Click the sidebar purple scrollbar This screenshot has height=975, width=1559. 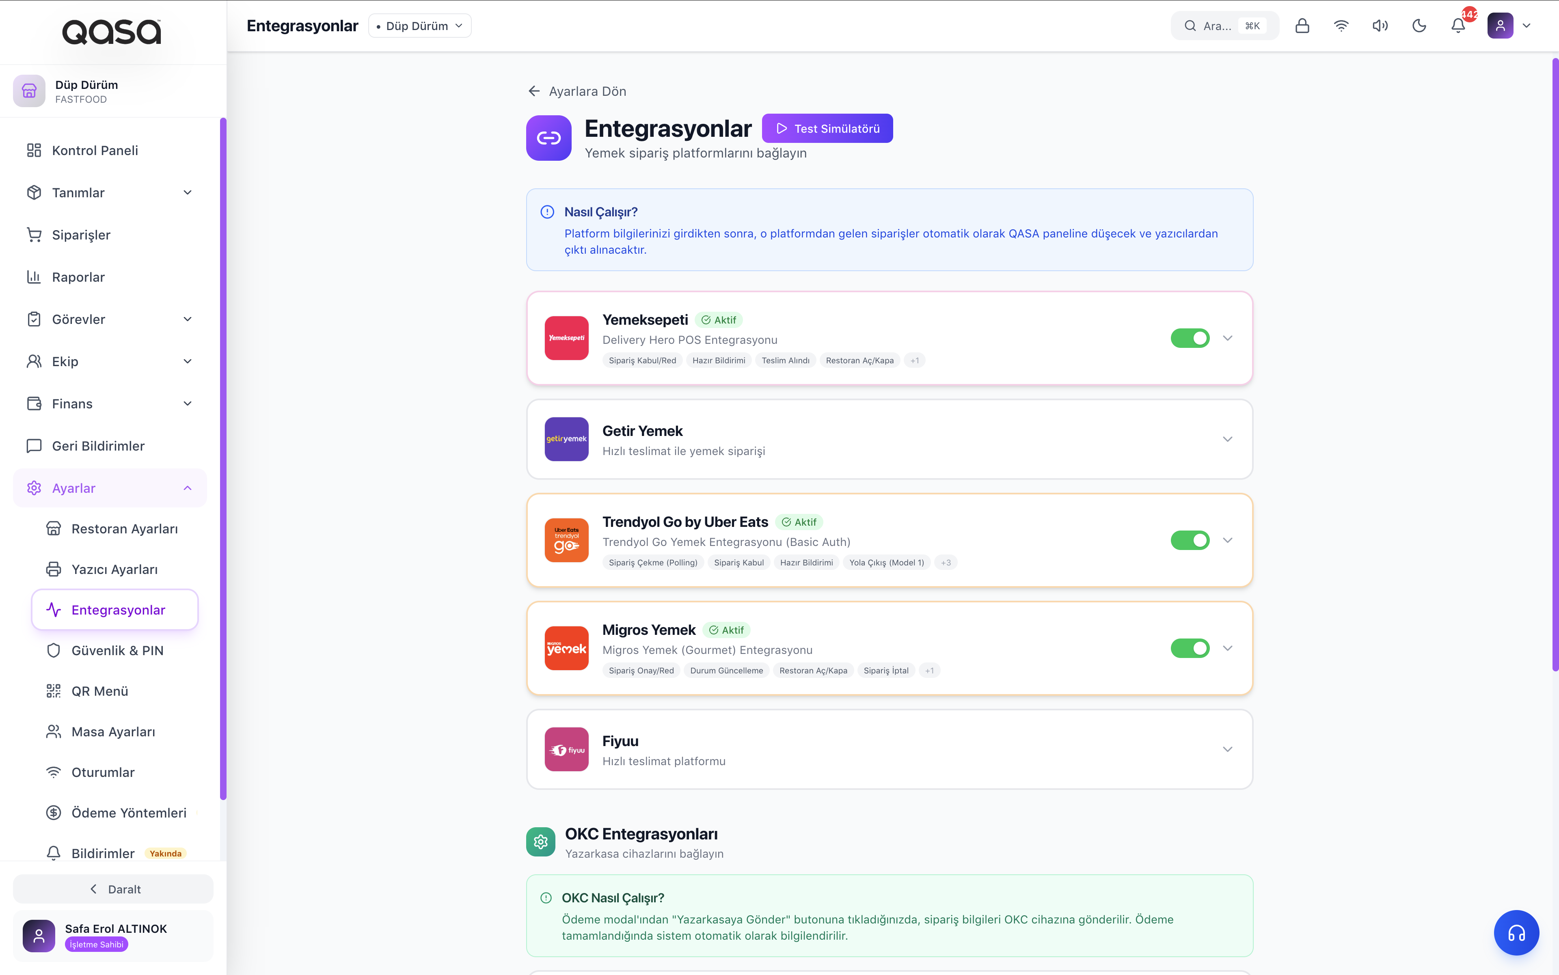click(x=223, y=459)
